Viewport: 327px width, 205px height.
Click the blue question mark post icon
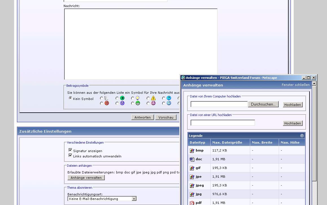(x=169, y=98)
